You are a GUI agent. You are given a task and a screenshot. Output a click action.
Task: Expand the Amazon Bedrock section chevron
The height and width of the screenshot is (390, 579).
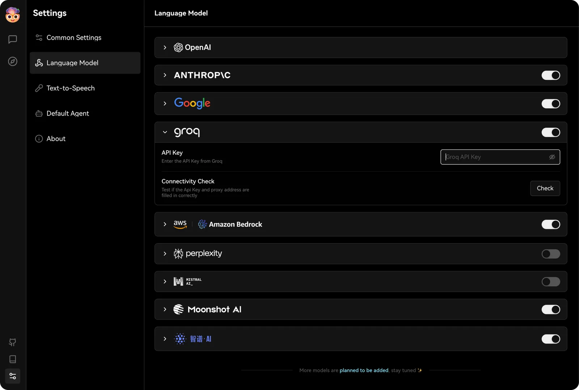[165, 224]
